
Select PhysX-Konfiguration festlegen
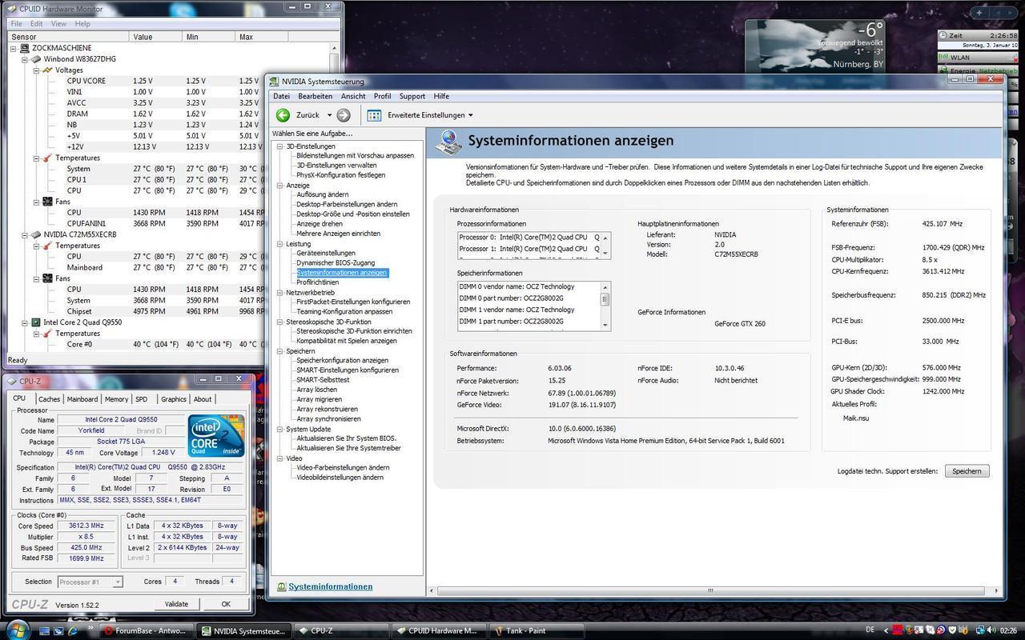coord(340,174)
